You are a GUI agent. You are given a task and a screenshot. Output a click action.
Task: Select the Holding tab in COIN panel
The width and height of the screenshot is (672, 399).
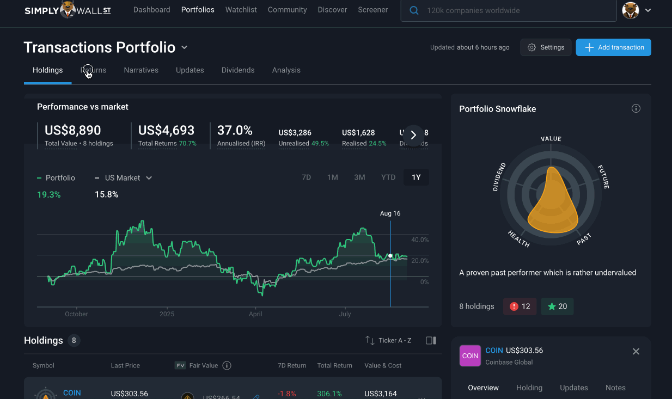529,388
